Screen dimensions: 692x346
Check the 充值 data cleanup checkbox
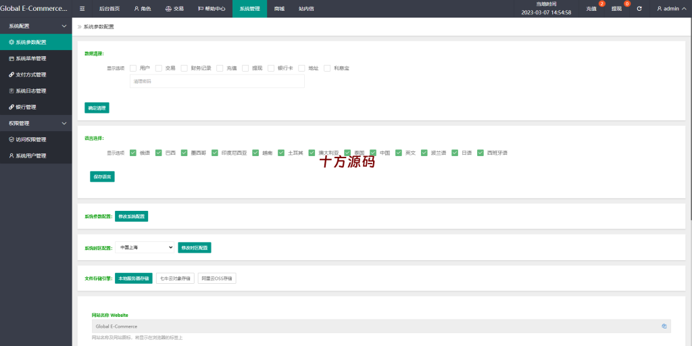click(x=220, y=68)
